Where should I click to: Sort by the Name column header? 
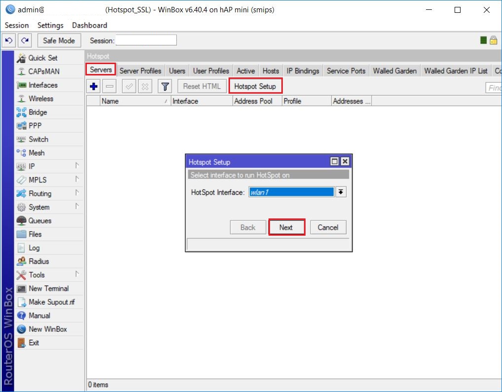pyautogui.click(x=135, y=101)
